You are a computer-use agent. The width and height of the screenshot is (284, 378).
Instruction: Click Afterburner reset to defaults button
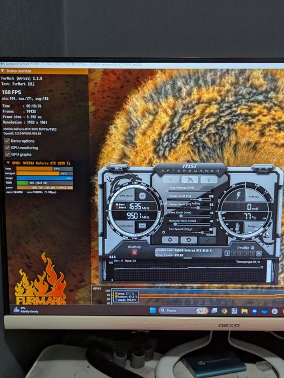point(189,240)
